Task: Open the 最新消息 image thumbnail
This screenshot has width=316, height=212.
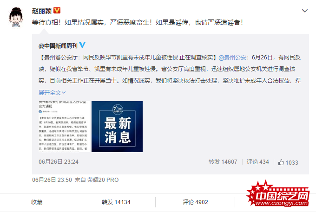Action: click(117, 127)
